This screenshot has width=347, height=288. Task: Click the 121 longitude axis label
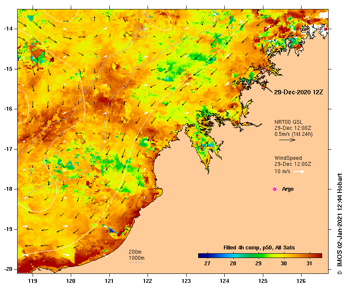click(109, 281)
